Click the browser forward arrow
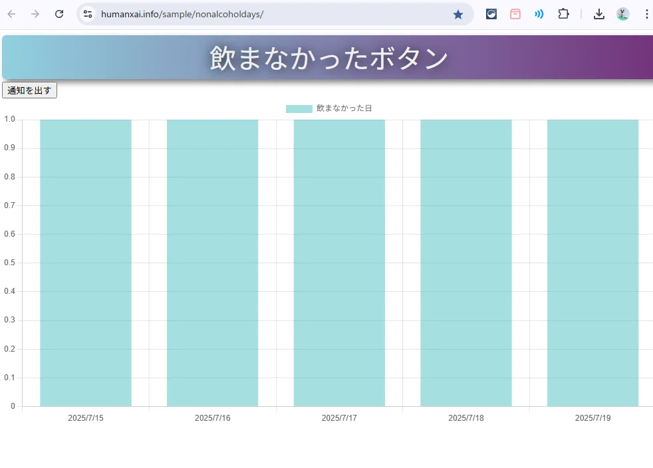653x468 pixels. (35, 14)
